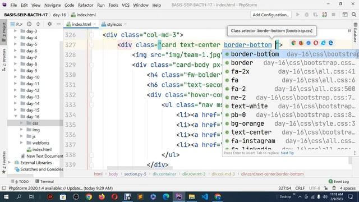
Task: Click CRLF line separator status
Action: [x=300, y=188]
